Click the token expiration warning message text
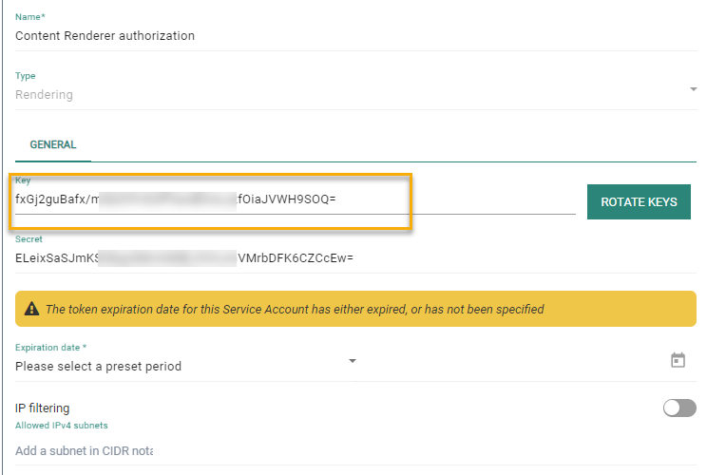This screenshot has width=707, height=475. pos(295,309)
